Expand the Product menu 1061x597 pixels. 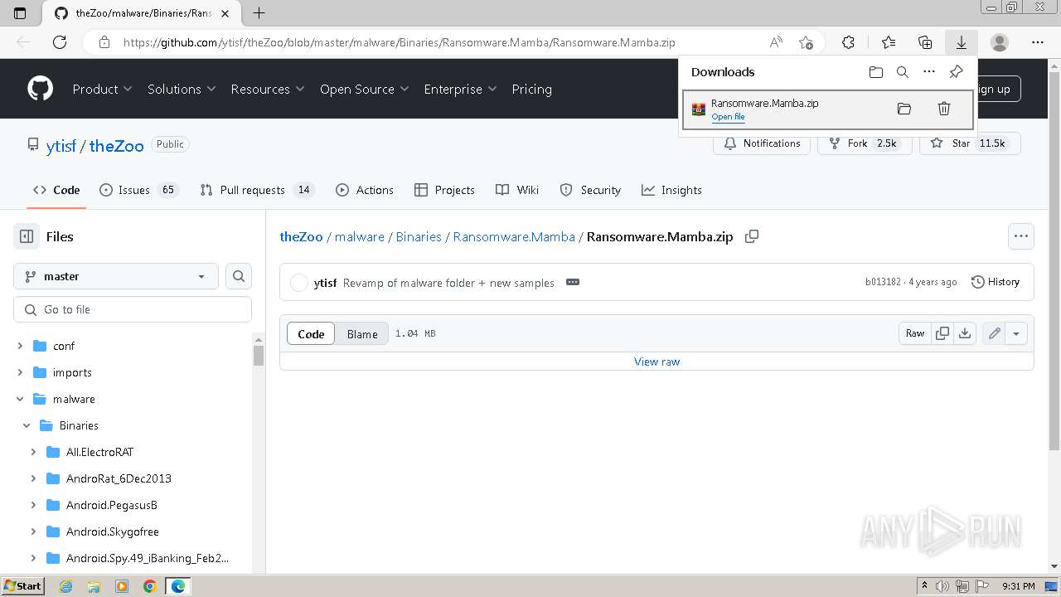(x=102, y=89)
